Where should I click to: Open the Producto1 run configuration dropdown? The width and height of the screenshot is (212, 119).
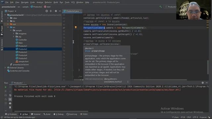click(170, 7)
